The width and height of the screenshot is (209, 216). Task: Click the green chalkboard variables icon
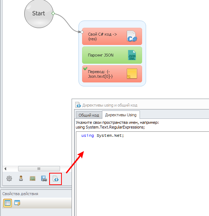click(x=33, y=179)
